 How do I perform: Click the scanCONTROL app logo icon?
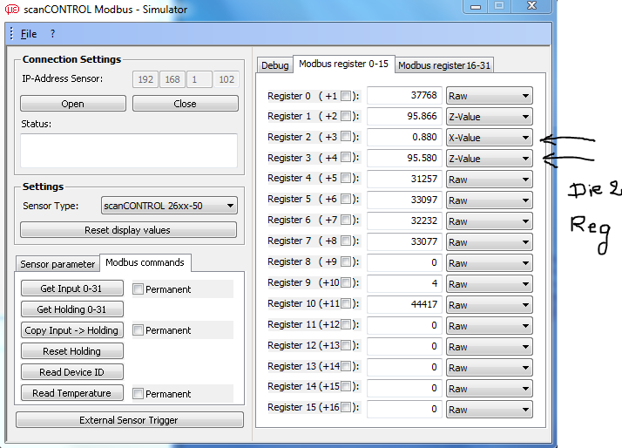pos(12,9)
